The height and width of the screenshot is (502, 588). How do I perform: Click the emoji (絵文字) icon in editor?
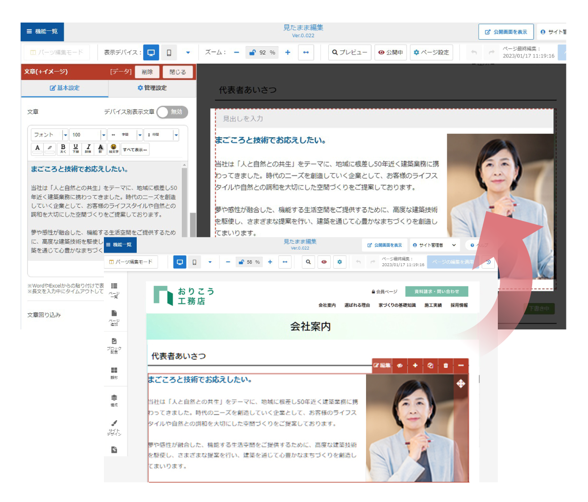point(114,149)
